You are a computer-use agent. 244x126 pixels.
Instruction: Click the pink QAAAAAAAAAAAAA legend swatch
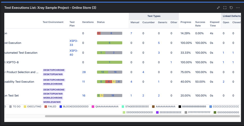[93, 107]
